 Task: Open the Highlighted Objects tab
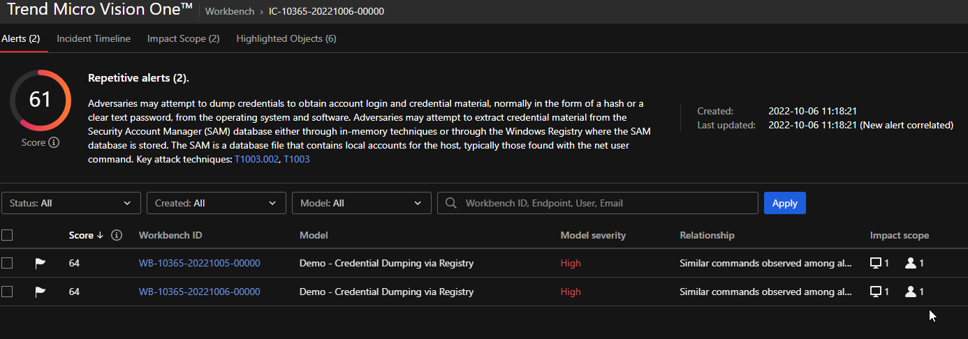pyautogui.click(x=286, y=38)
